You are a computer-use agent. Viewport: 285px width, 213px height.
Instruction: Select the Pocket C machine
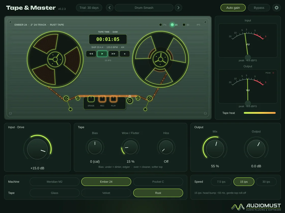tap(158, 182)
